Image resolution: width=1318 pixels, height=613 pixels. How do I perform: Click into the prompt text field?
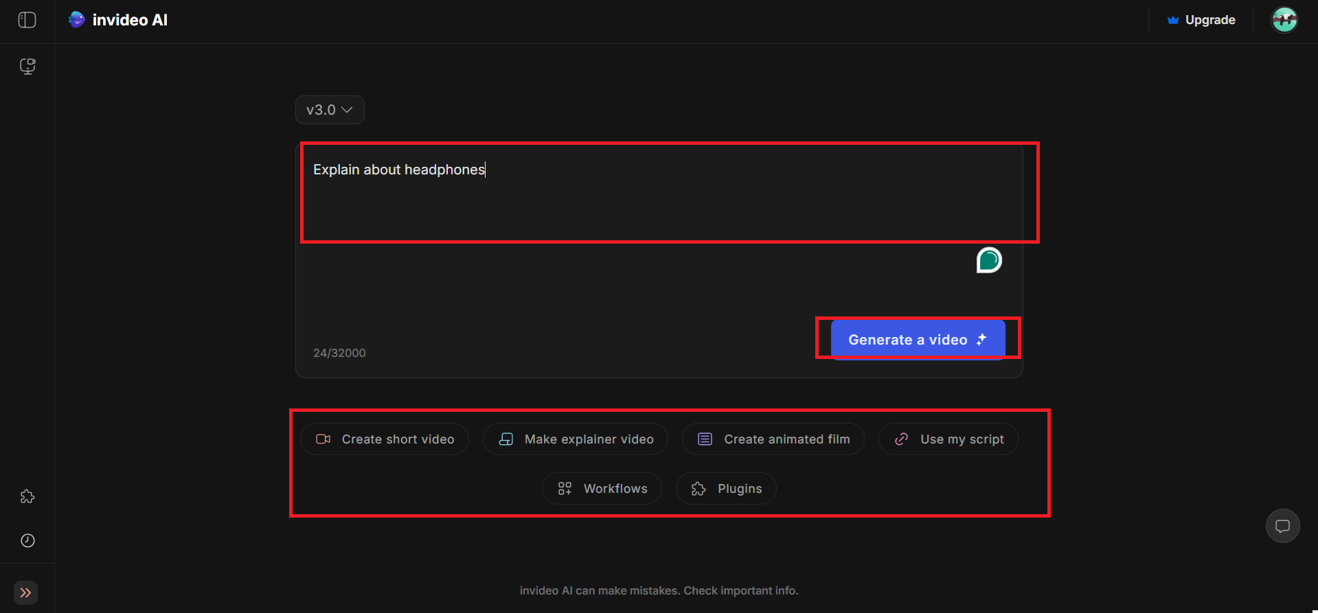pos(659,199)
